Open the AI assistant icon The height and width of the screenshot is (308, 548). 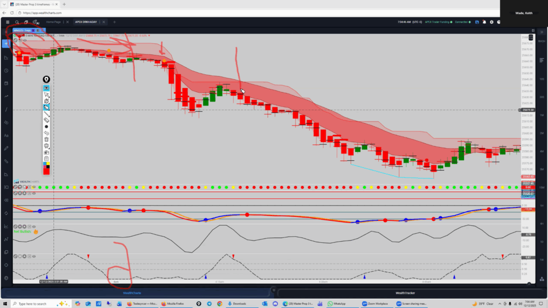coord(36,22)
